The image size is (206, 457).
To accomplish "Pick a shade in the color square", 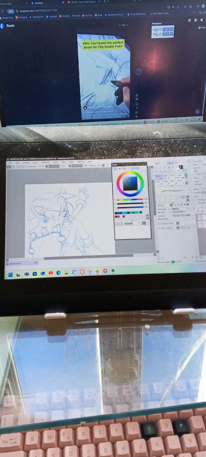I will (130, 183).
